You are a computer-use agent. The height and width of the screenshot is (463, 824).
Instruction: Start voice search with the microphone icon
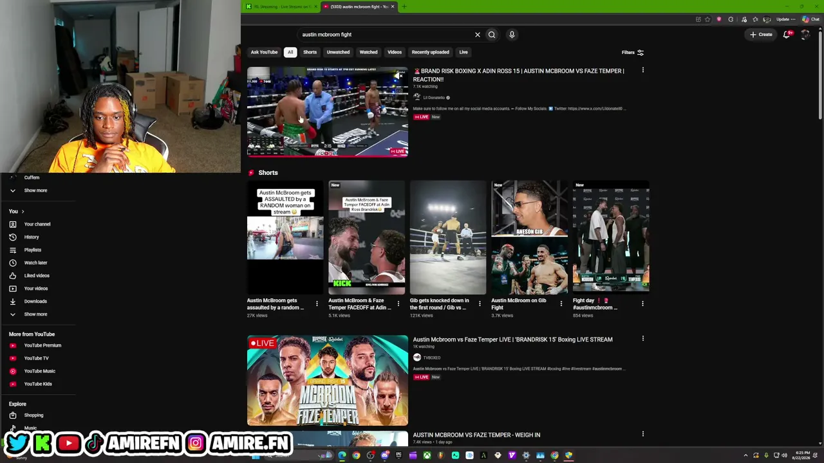512,35
